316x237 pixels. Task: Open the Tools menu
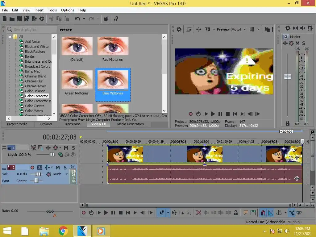click(52, 10)
